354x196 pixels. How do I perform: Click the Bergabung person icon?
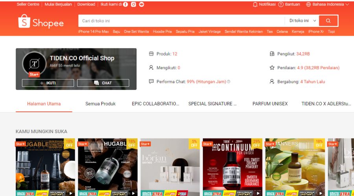tap(272, 82)
